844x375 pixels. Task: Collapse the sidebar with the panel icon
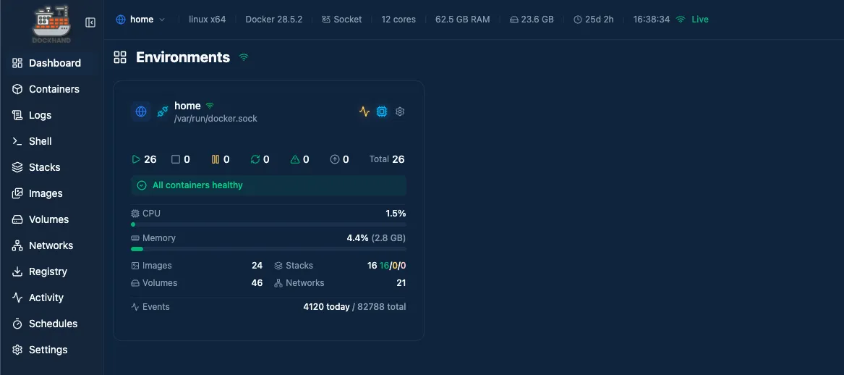click(x=90, y=22)
